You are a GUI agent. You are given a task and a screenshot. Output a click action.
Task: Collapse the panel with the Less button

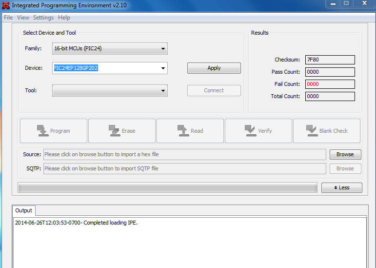click(342, 187)
